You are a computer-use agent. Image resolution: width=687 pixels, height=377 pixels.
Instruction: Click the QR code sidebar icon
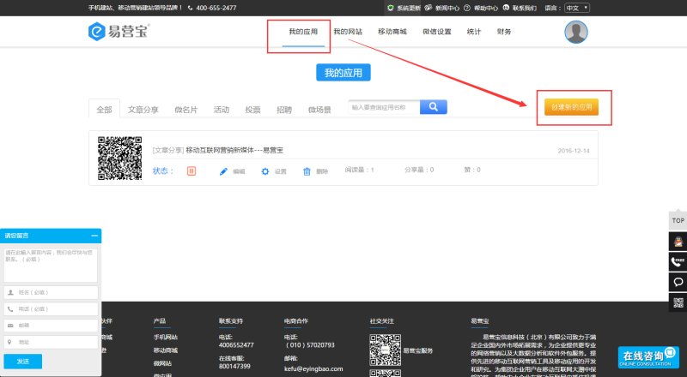point(678,302)
